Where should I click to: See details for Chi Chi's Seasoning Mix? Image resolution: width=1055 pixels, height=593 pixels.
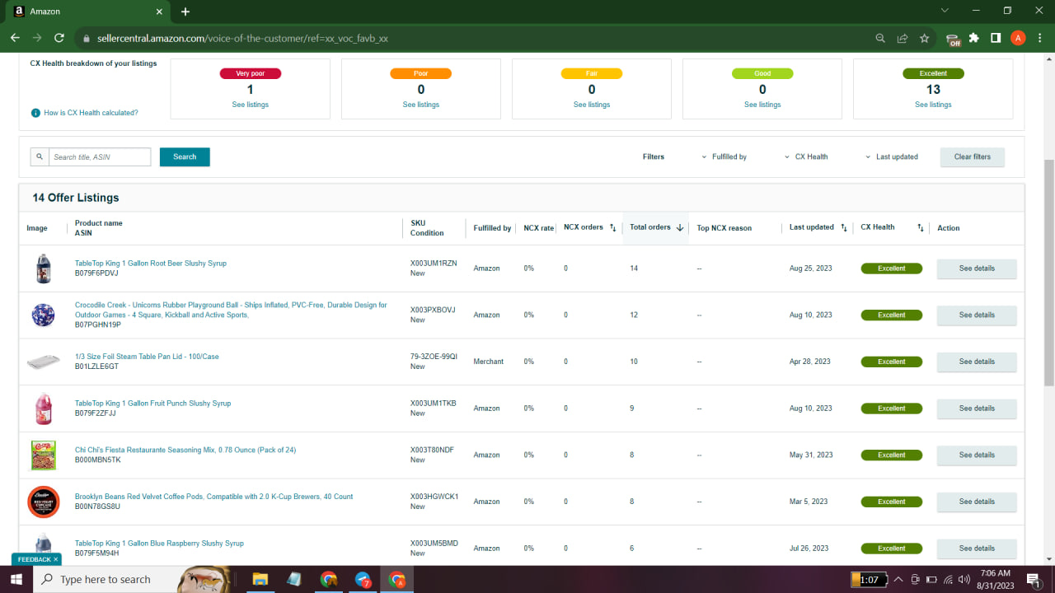977,455
